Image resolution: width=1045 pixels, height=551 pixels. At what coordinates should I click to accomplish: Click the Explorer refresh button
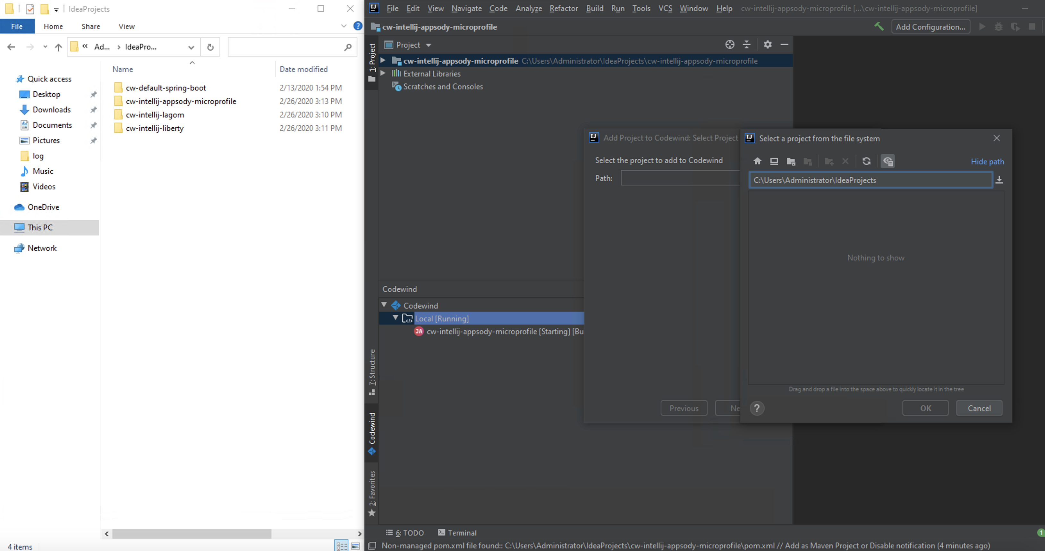(210, 47)
